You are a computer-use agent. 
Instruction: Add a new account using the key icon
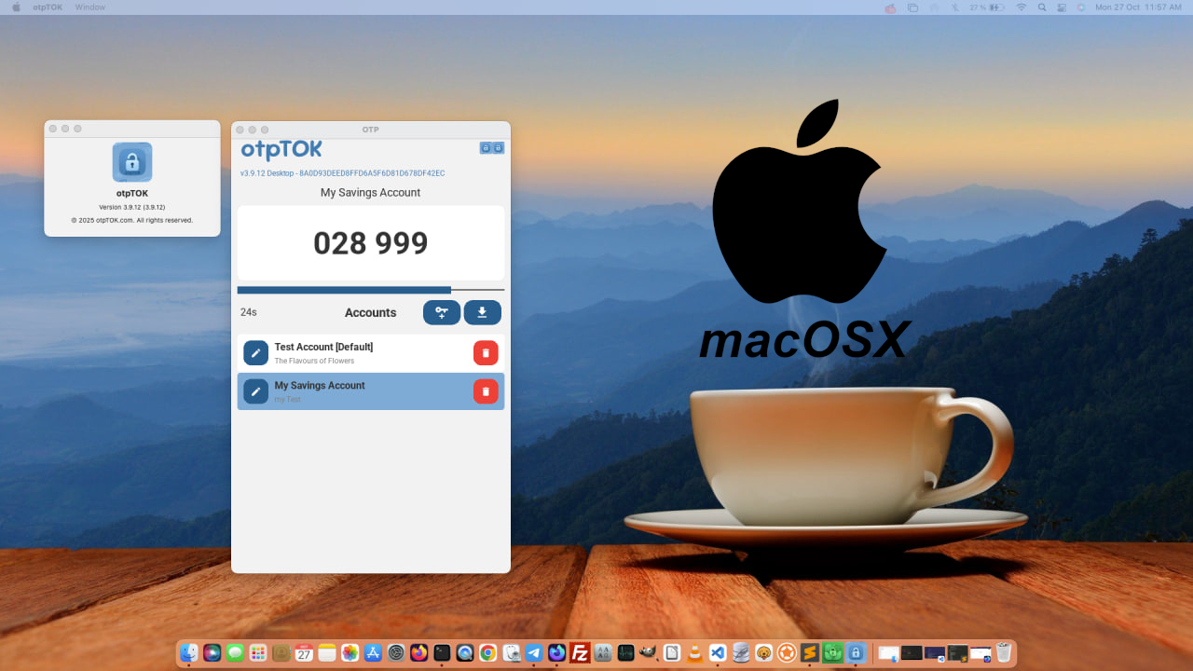(x=442, y=312)
